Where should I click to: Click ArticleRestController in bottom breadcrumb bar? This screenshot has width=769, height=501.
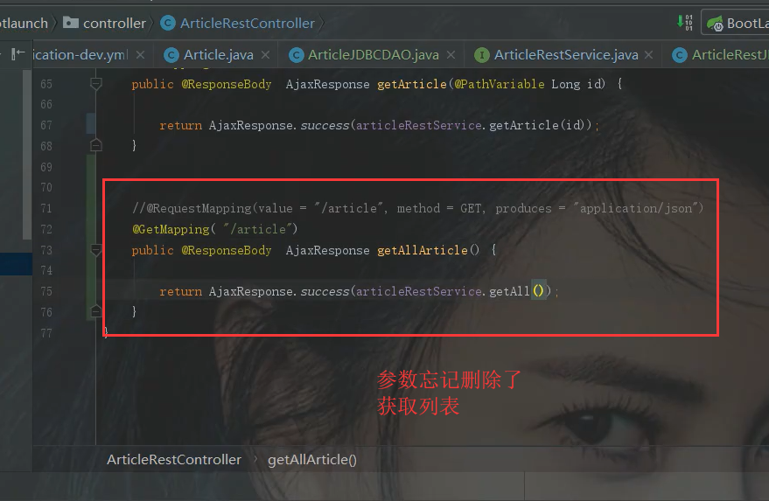pos(174,459)
